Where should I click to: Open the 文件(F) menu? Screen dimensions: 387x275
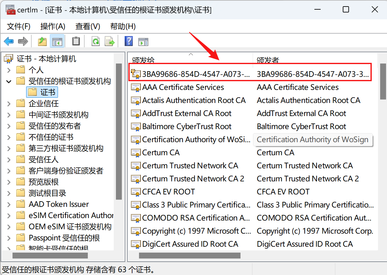click(18, 26)
